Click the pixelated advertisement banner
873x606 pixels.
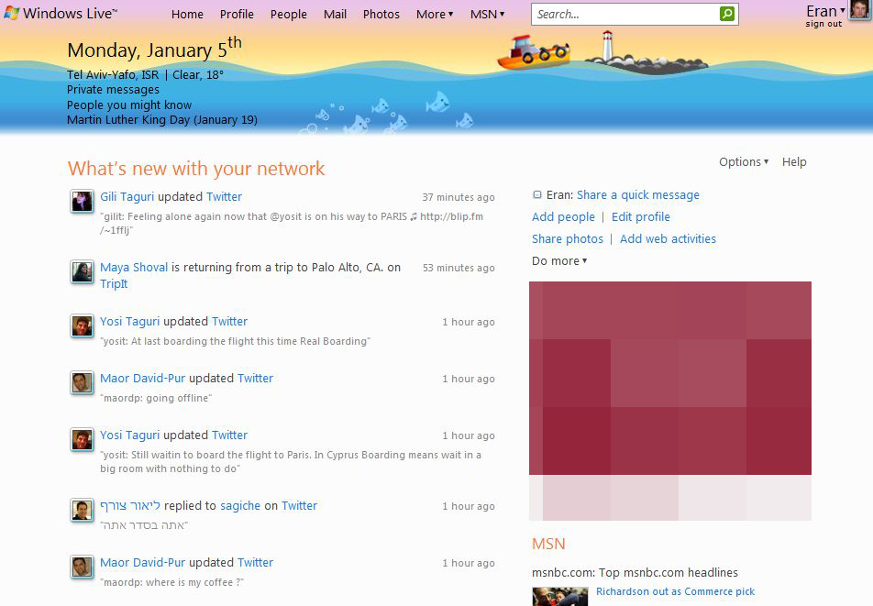click(x=669, y=401)
